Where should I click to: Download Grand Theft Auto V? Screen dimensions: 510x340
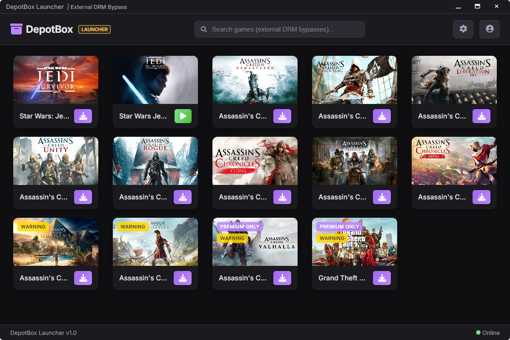coord(382,278)
